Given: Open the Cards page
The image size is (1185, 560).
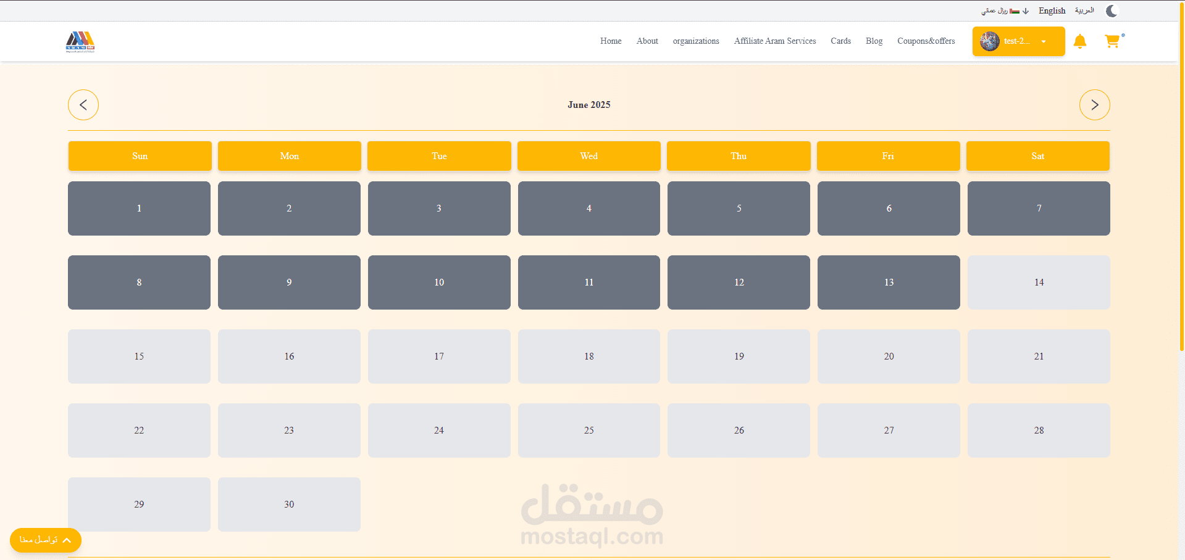Looking at the screenshot, I should pos(840,41).
